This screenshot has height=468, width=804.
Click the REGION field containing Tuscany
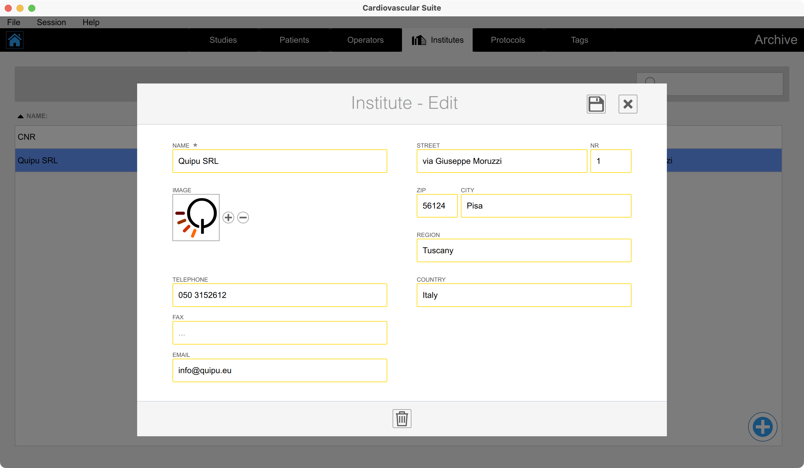pos(524,250)
